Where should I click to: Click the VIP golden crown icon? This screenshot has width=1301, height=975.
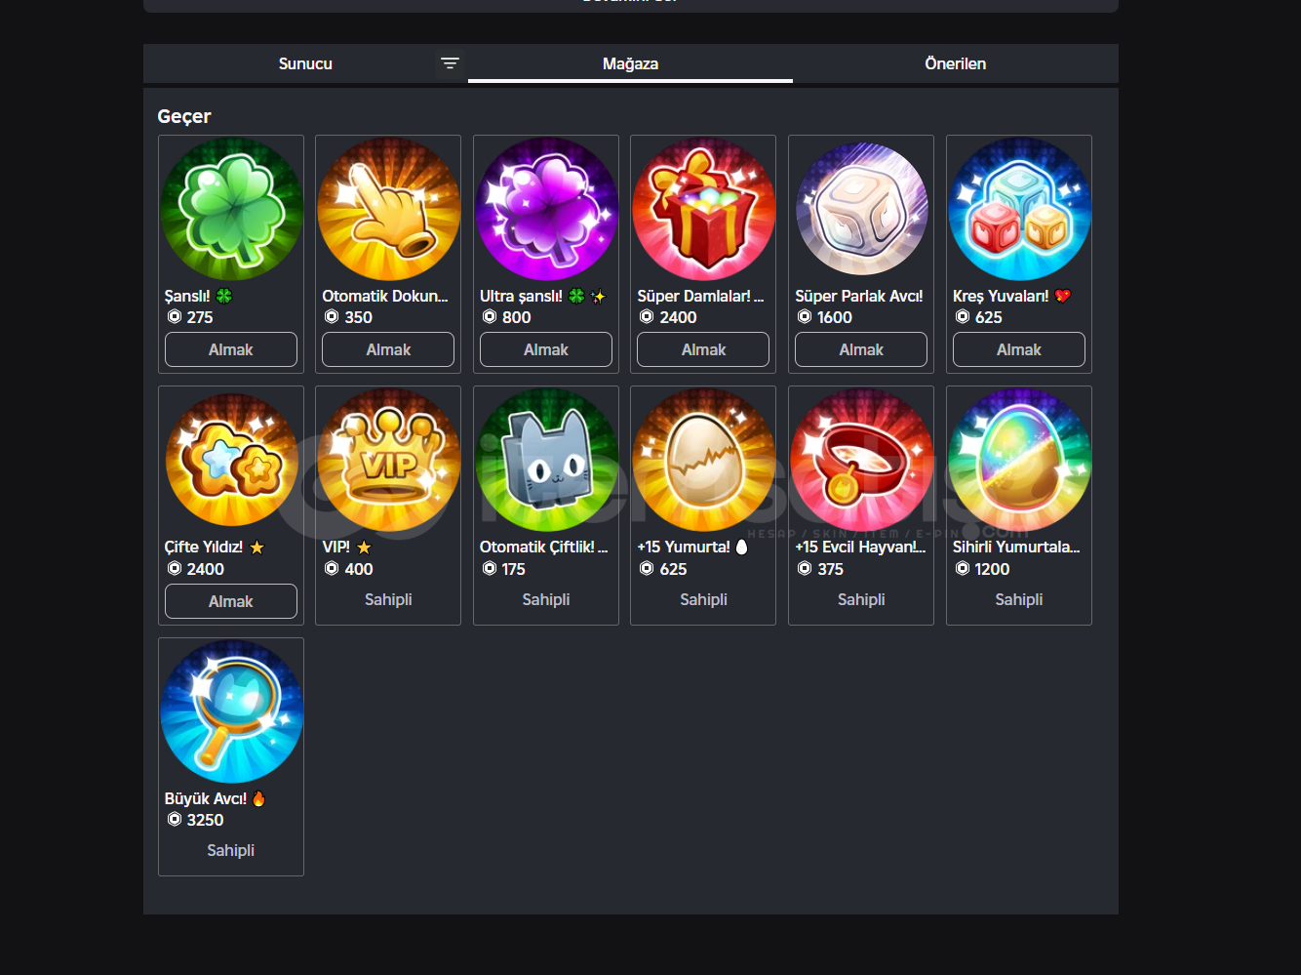388,461
